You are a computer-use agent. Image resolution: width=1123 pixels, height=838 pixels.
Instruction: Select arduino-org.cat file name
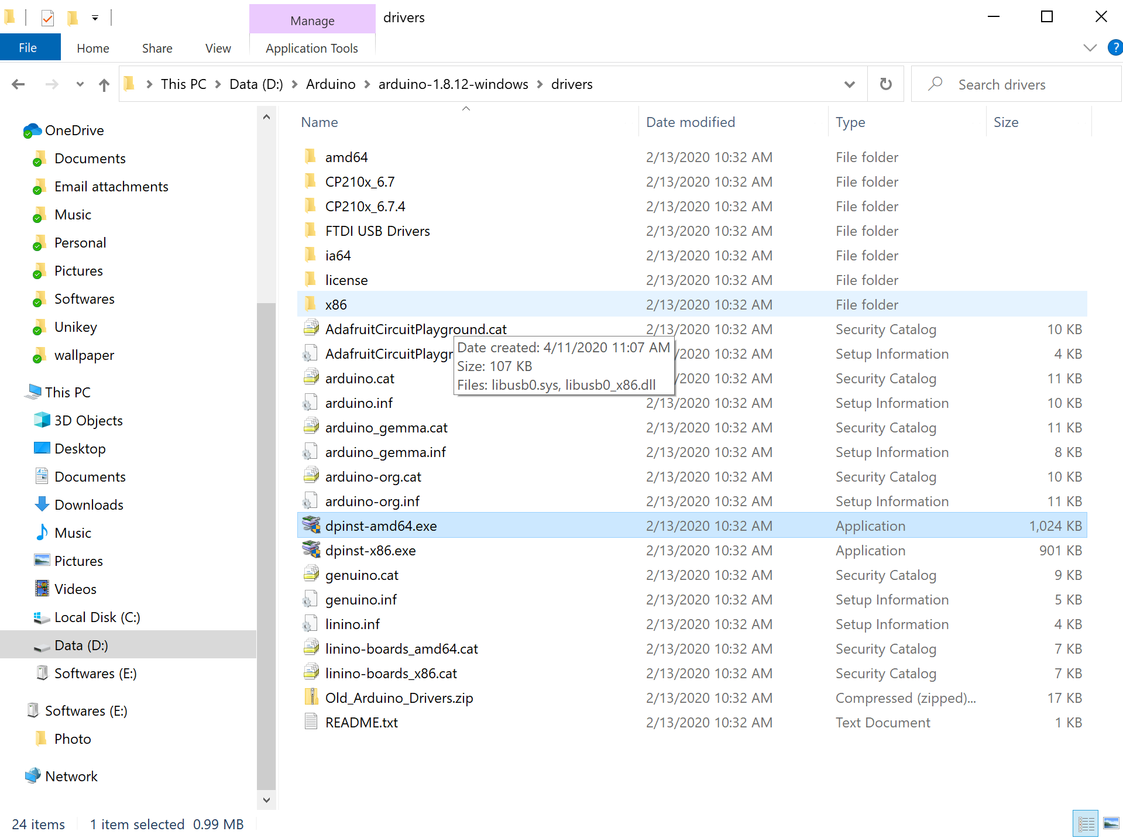373,476
